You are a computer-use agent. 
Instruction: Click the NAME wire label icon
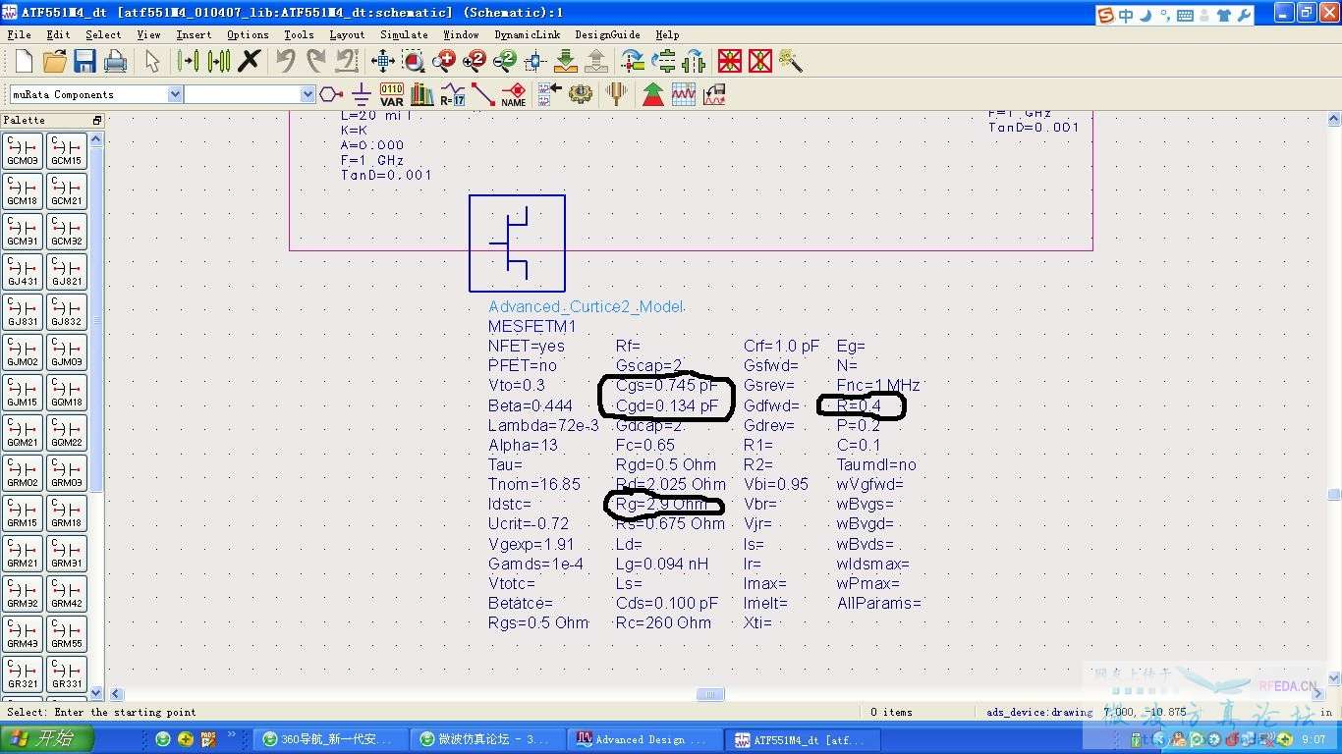pos(513,94)
